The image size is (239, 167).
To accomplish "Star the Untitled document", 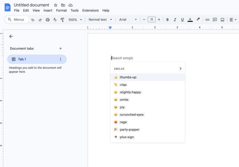I will [56, 5].
